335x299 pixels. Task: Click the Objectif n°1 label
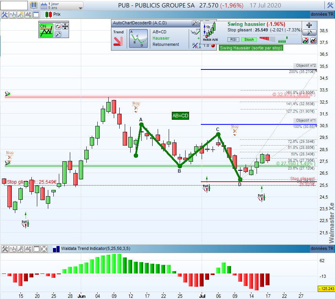tap(306, 120)
